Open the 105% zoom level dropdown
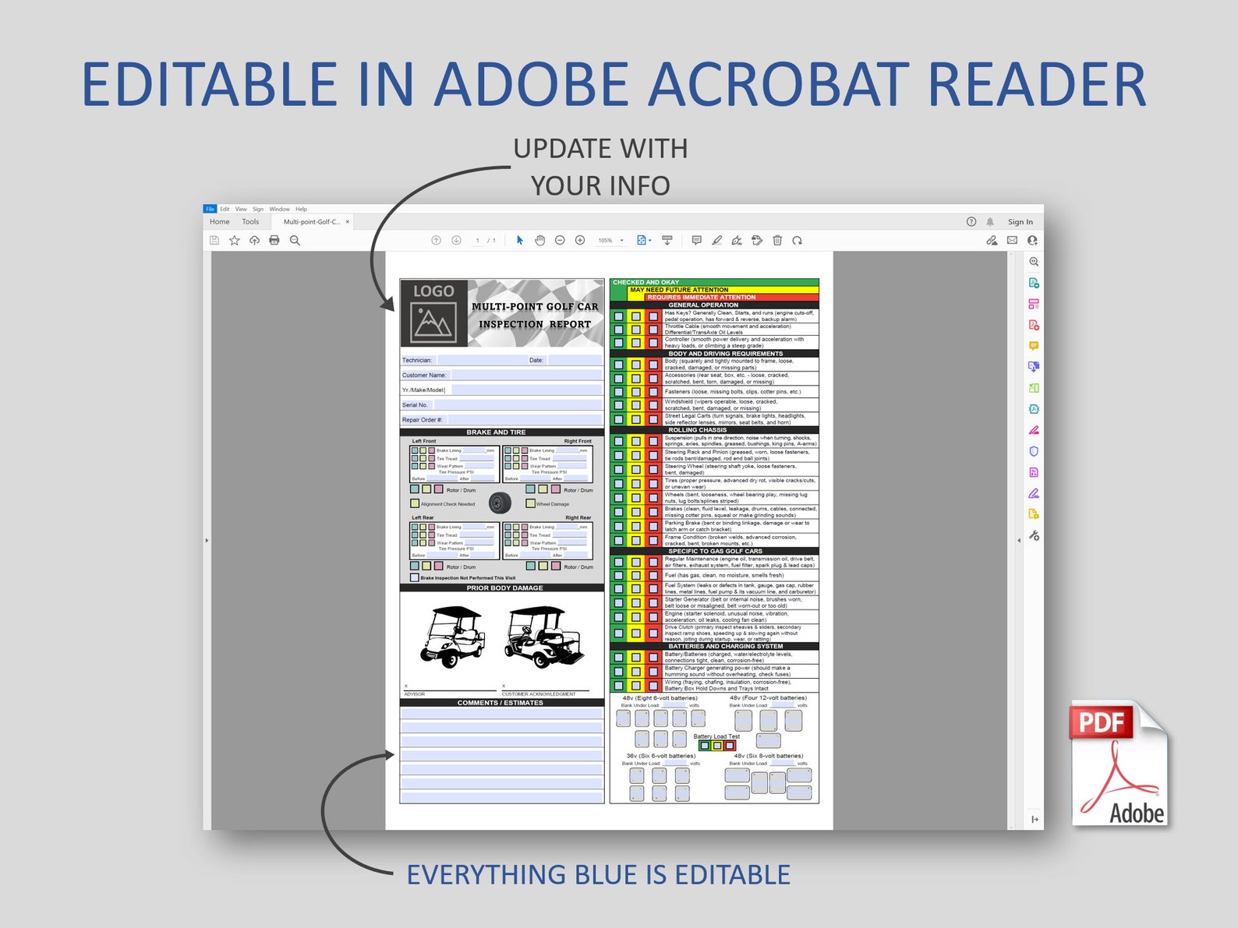Image resolution: width=1238 pixels, height=928 pixels. click(x=611, y=241)
